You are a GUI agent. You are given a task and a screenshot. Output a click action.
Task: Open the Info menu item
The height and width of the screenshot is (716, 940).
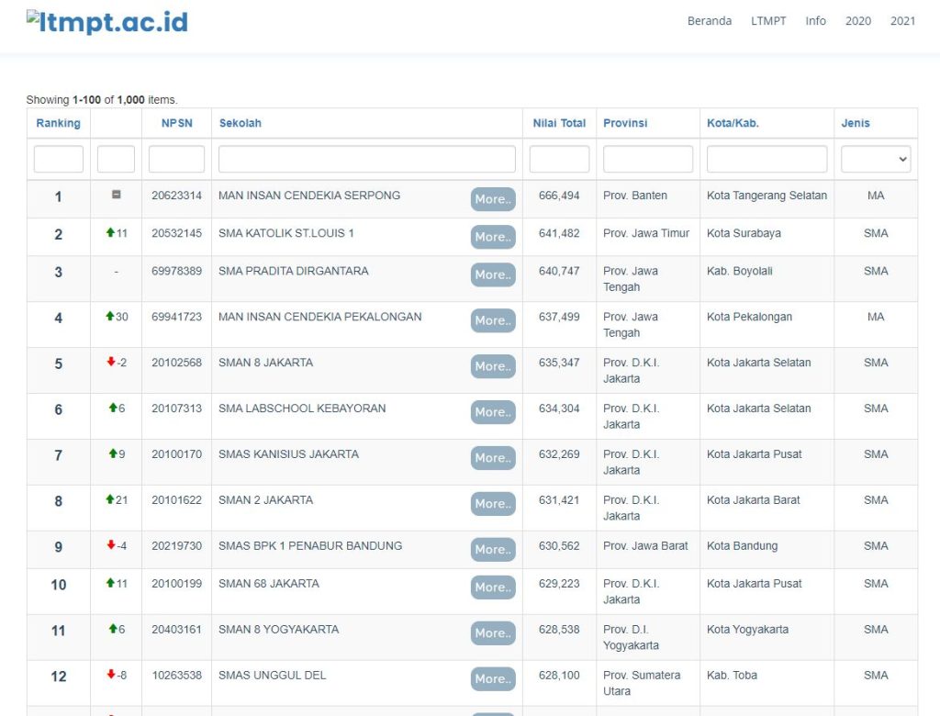tap(815, 21)
